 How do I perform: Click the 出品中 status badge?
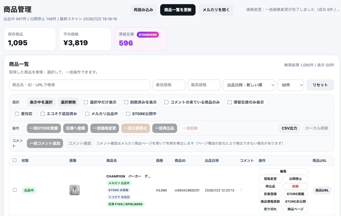point(29,190)
